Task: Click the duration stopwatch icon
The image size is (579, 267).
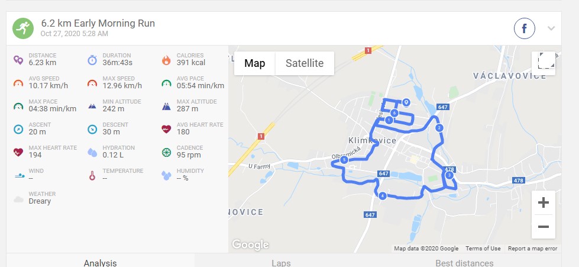Action: pos(92,60)
